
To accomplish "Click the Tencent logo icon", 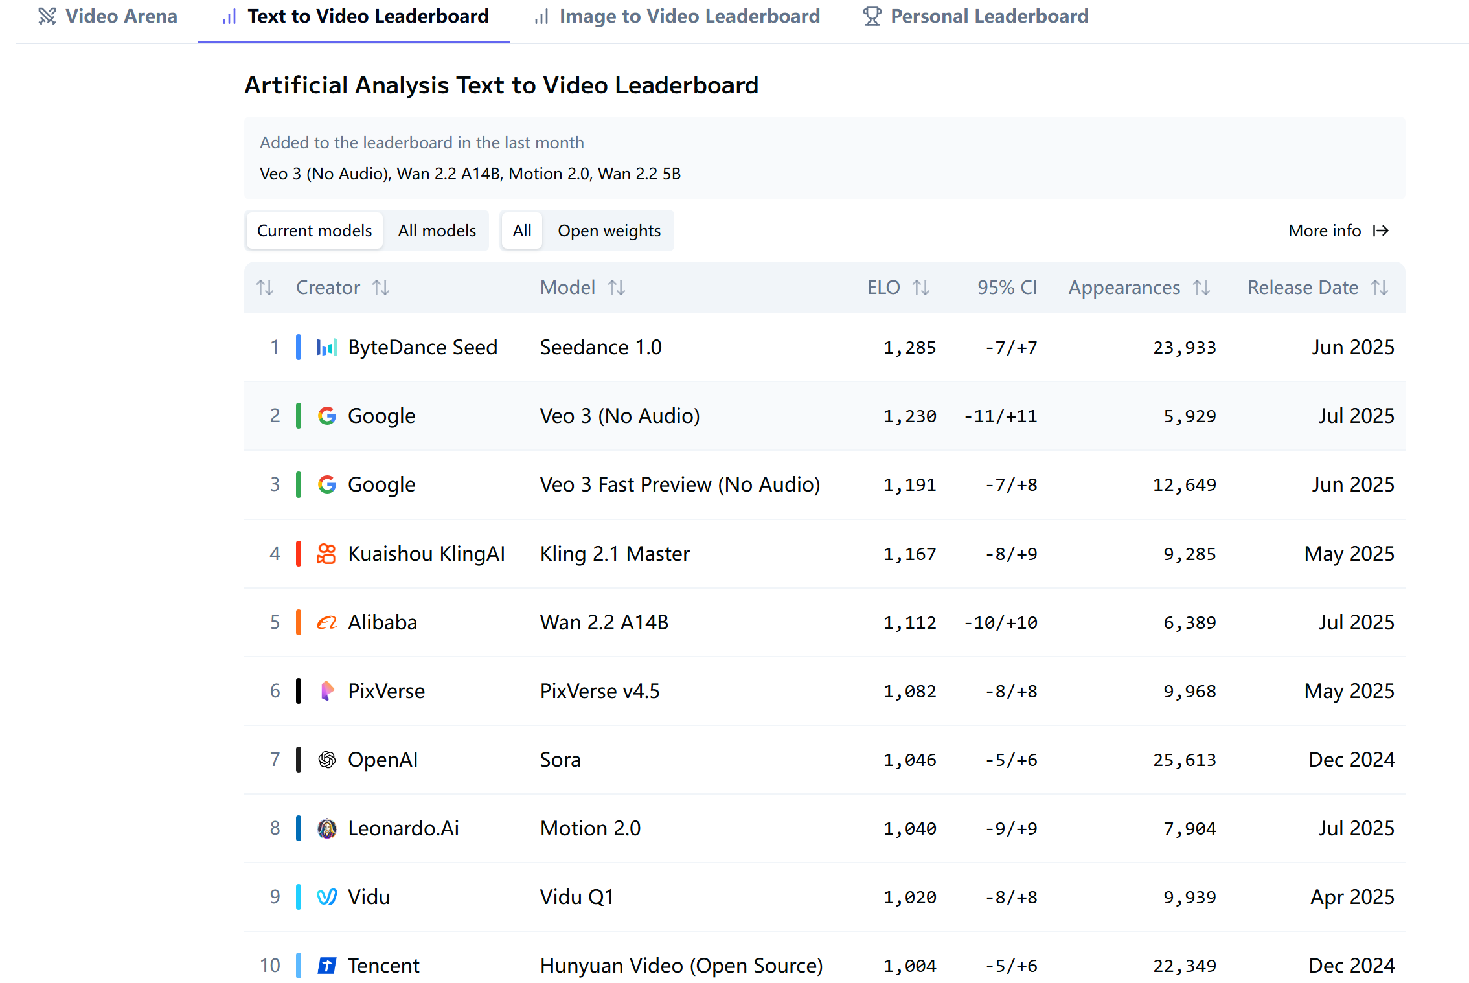I will pyautogui.click(x=326, y=966).
